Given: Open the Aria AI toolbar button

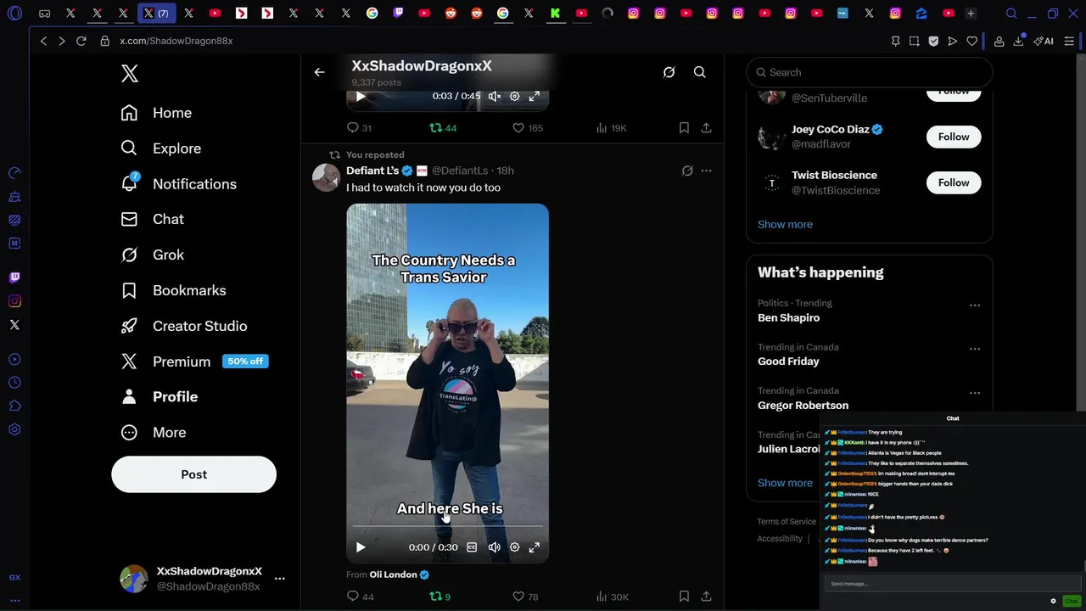Looking at the screenshot, I should point(1044,41).
